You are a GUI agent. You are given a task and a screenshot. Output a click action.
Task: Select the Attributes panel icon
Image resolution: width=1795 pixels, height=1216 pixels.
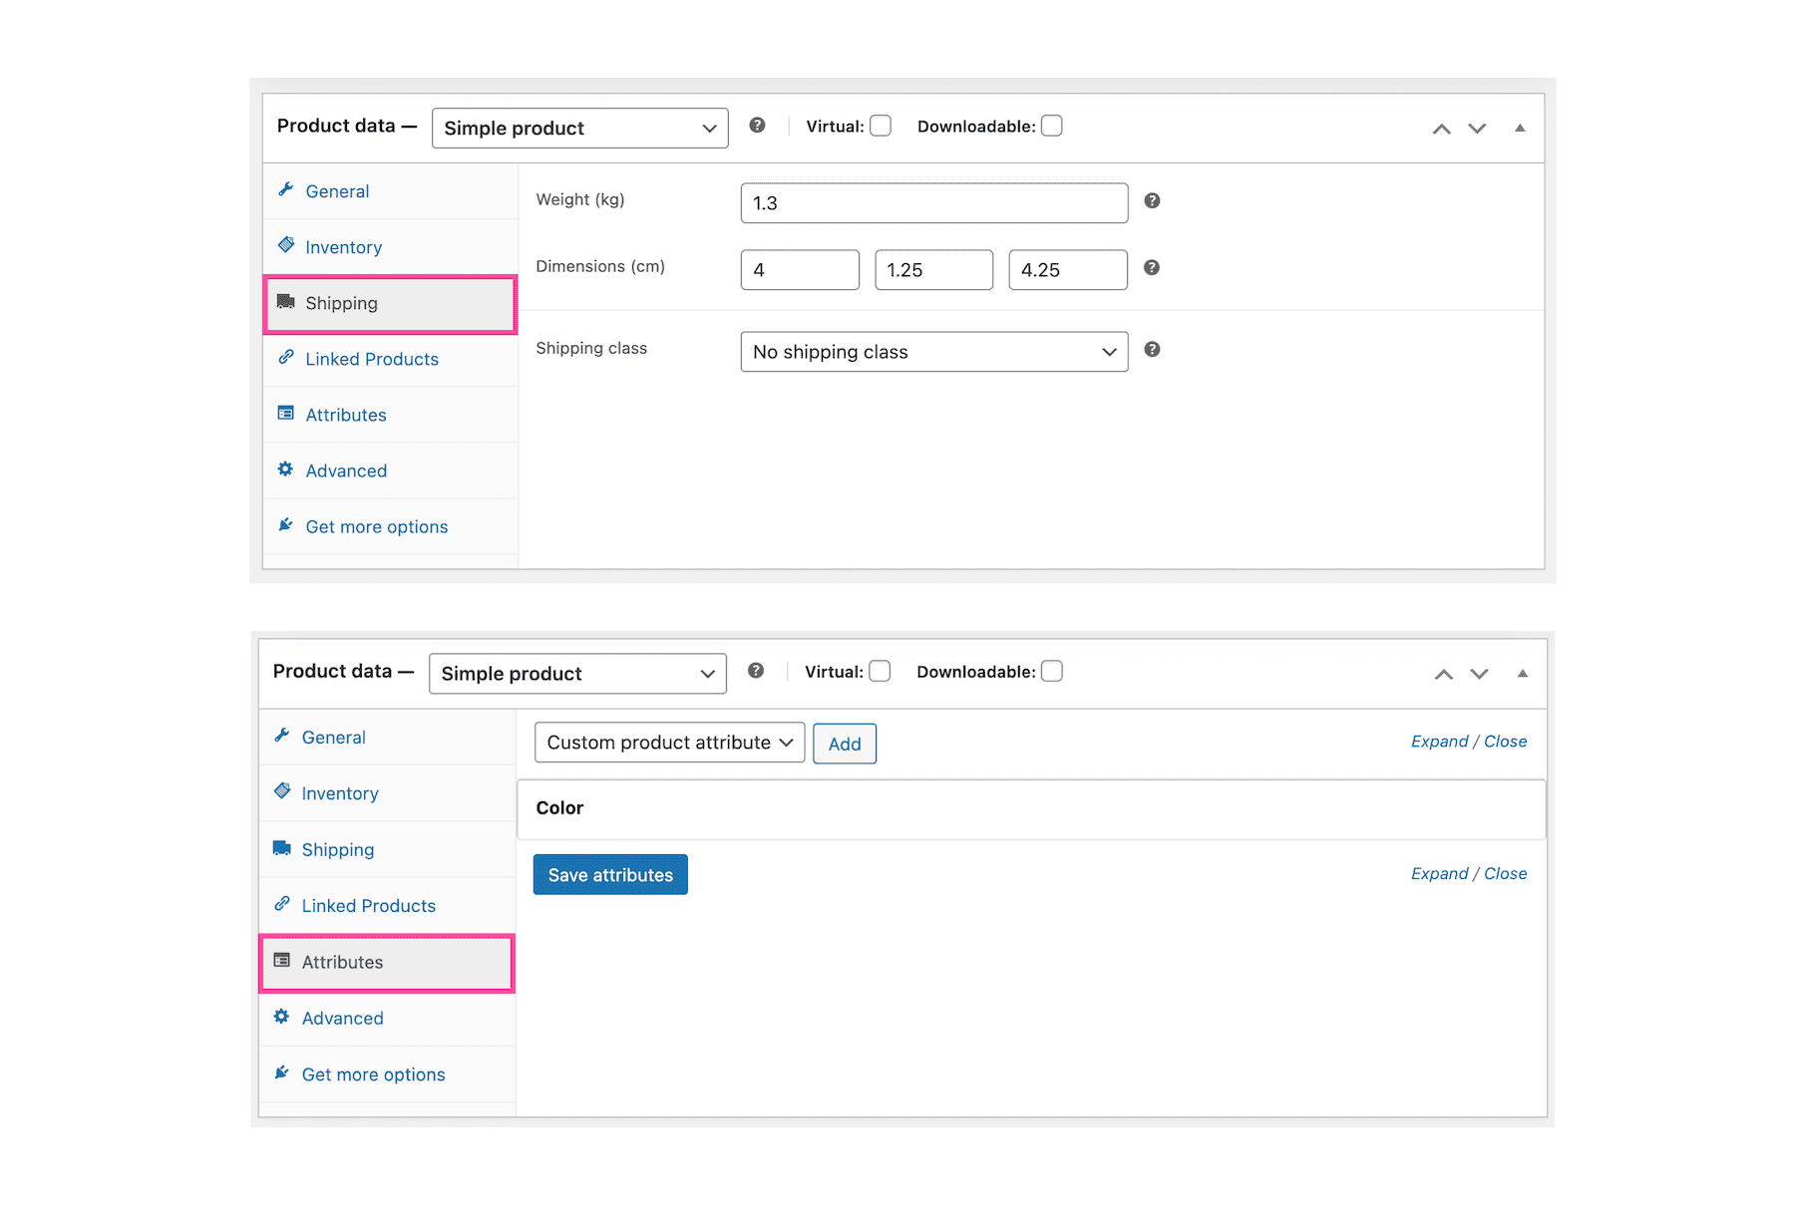(x=287, y=413)
